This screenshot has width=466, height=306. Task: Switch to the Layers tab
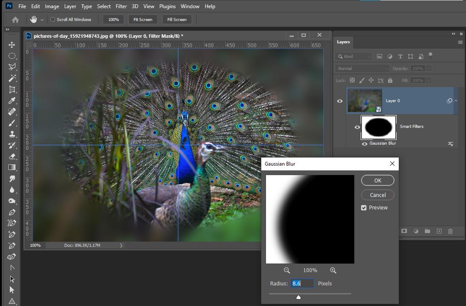click(343, 42)
